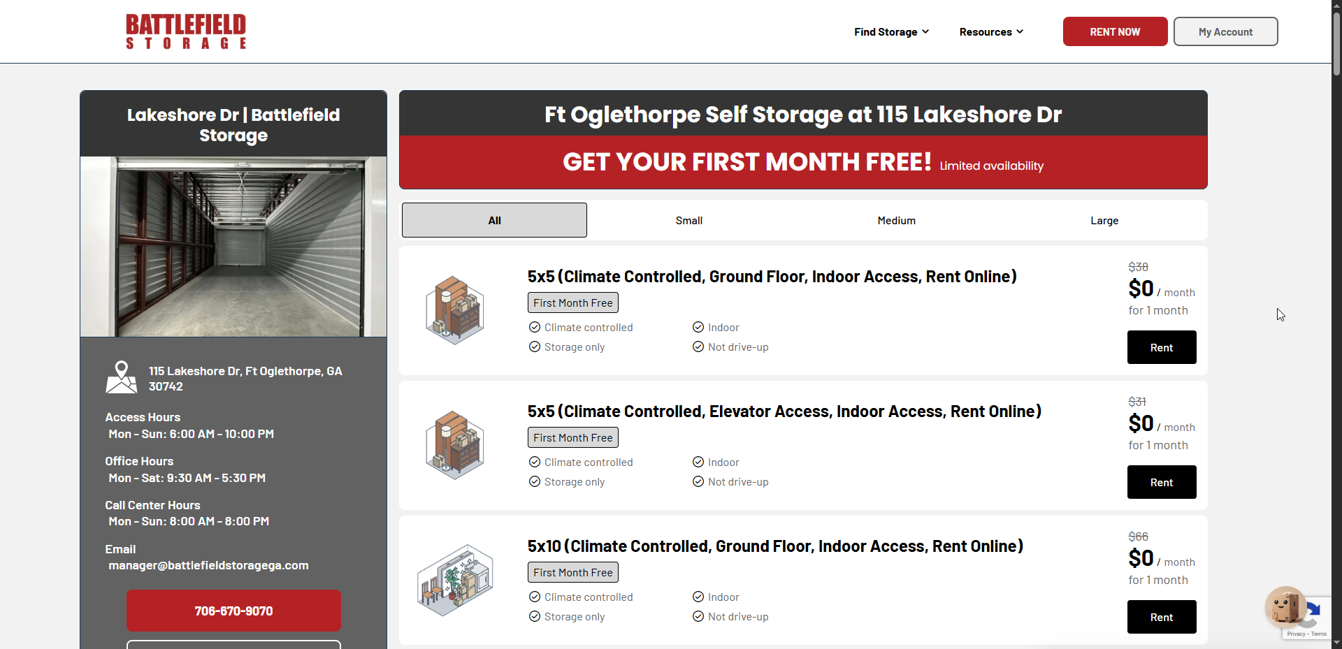Click the First Month Free promo banner
Screen dimensions: 1342x649
[x=803, y=162]
